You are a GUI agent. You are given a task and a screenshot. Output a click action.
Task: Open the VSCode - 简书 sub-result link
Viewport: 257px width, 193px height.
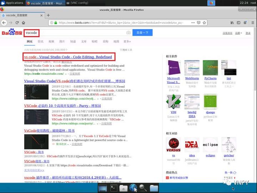pyautogui.click(x=34, y=152)
